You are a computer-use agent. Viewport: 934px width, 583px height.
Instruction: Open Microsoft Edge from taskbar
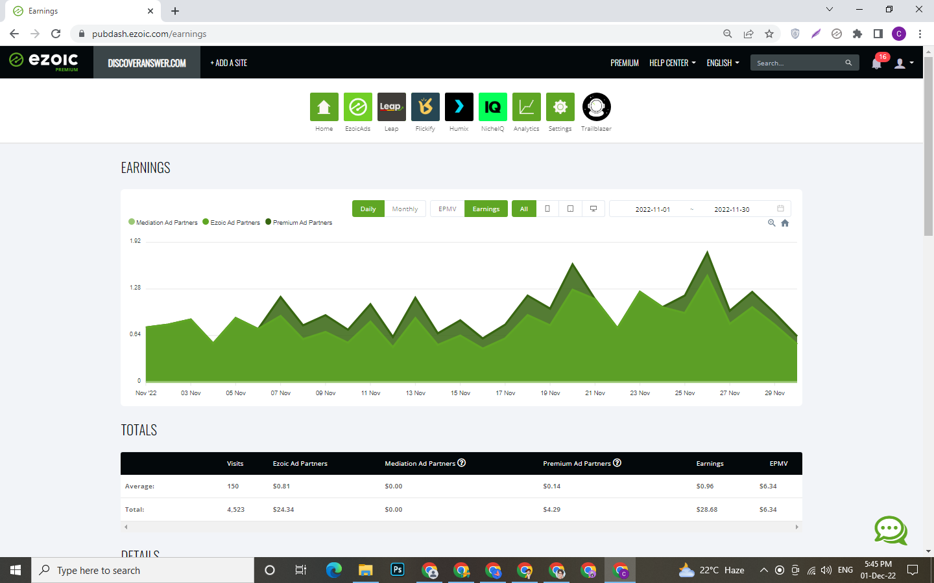tap(334, 570)
